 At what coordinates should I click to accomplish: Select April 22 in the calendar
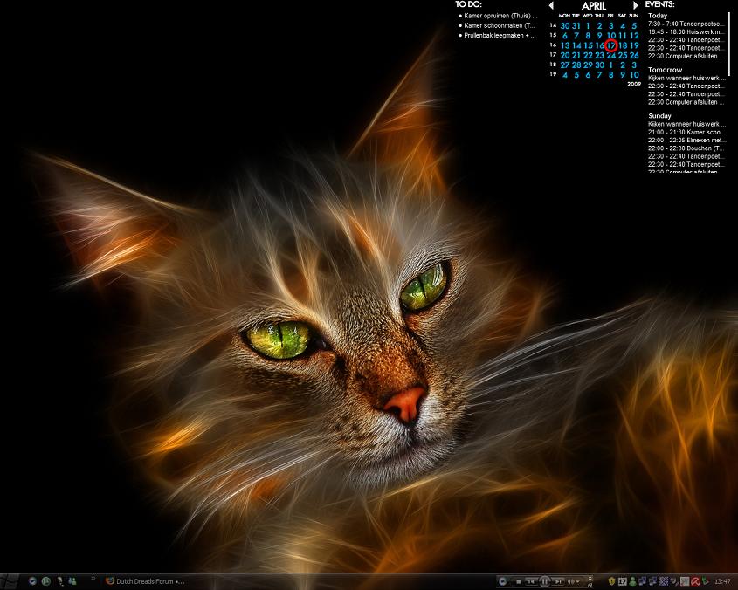[x=588, y=56]
